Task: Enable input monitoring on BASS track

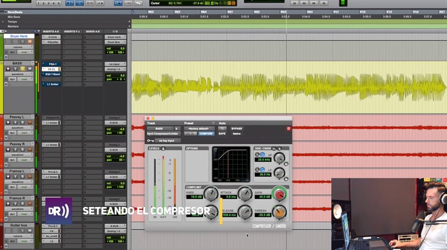Action: [x=15, y=69]
